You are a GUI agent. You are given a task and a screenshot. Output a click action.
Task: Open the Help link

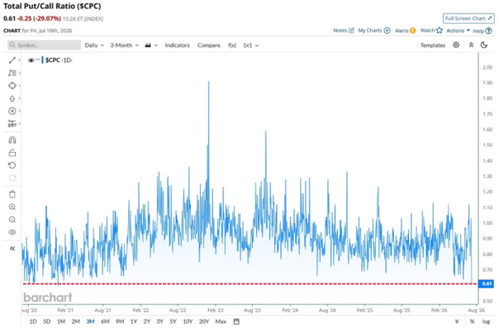pyautogui.click(x=482, y=31)
